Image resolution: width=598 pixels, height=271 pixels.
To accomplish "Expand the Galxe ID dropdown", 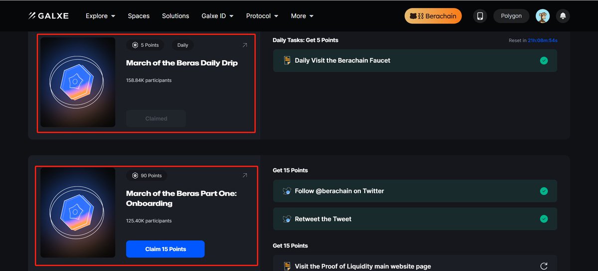I will point(217,16).
